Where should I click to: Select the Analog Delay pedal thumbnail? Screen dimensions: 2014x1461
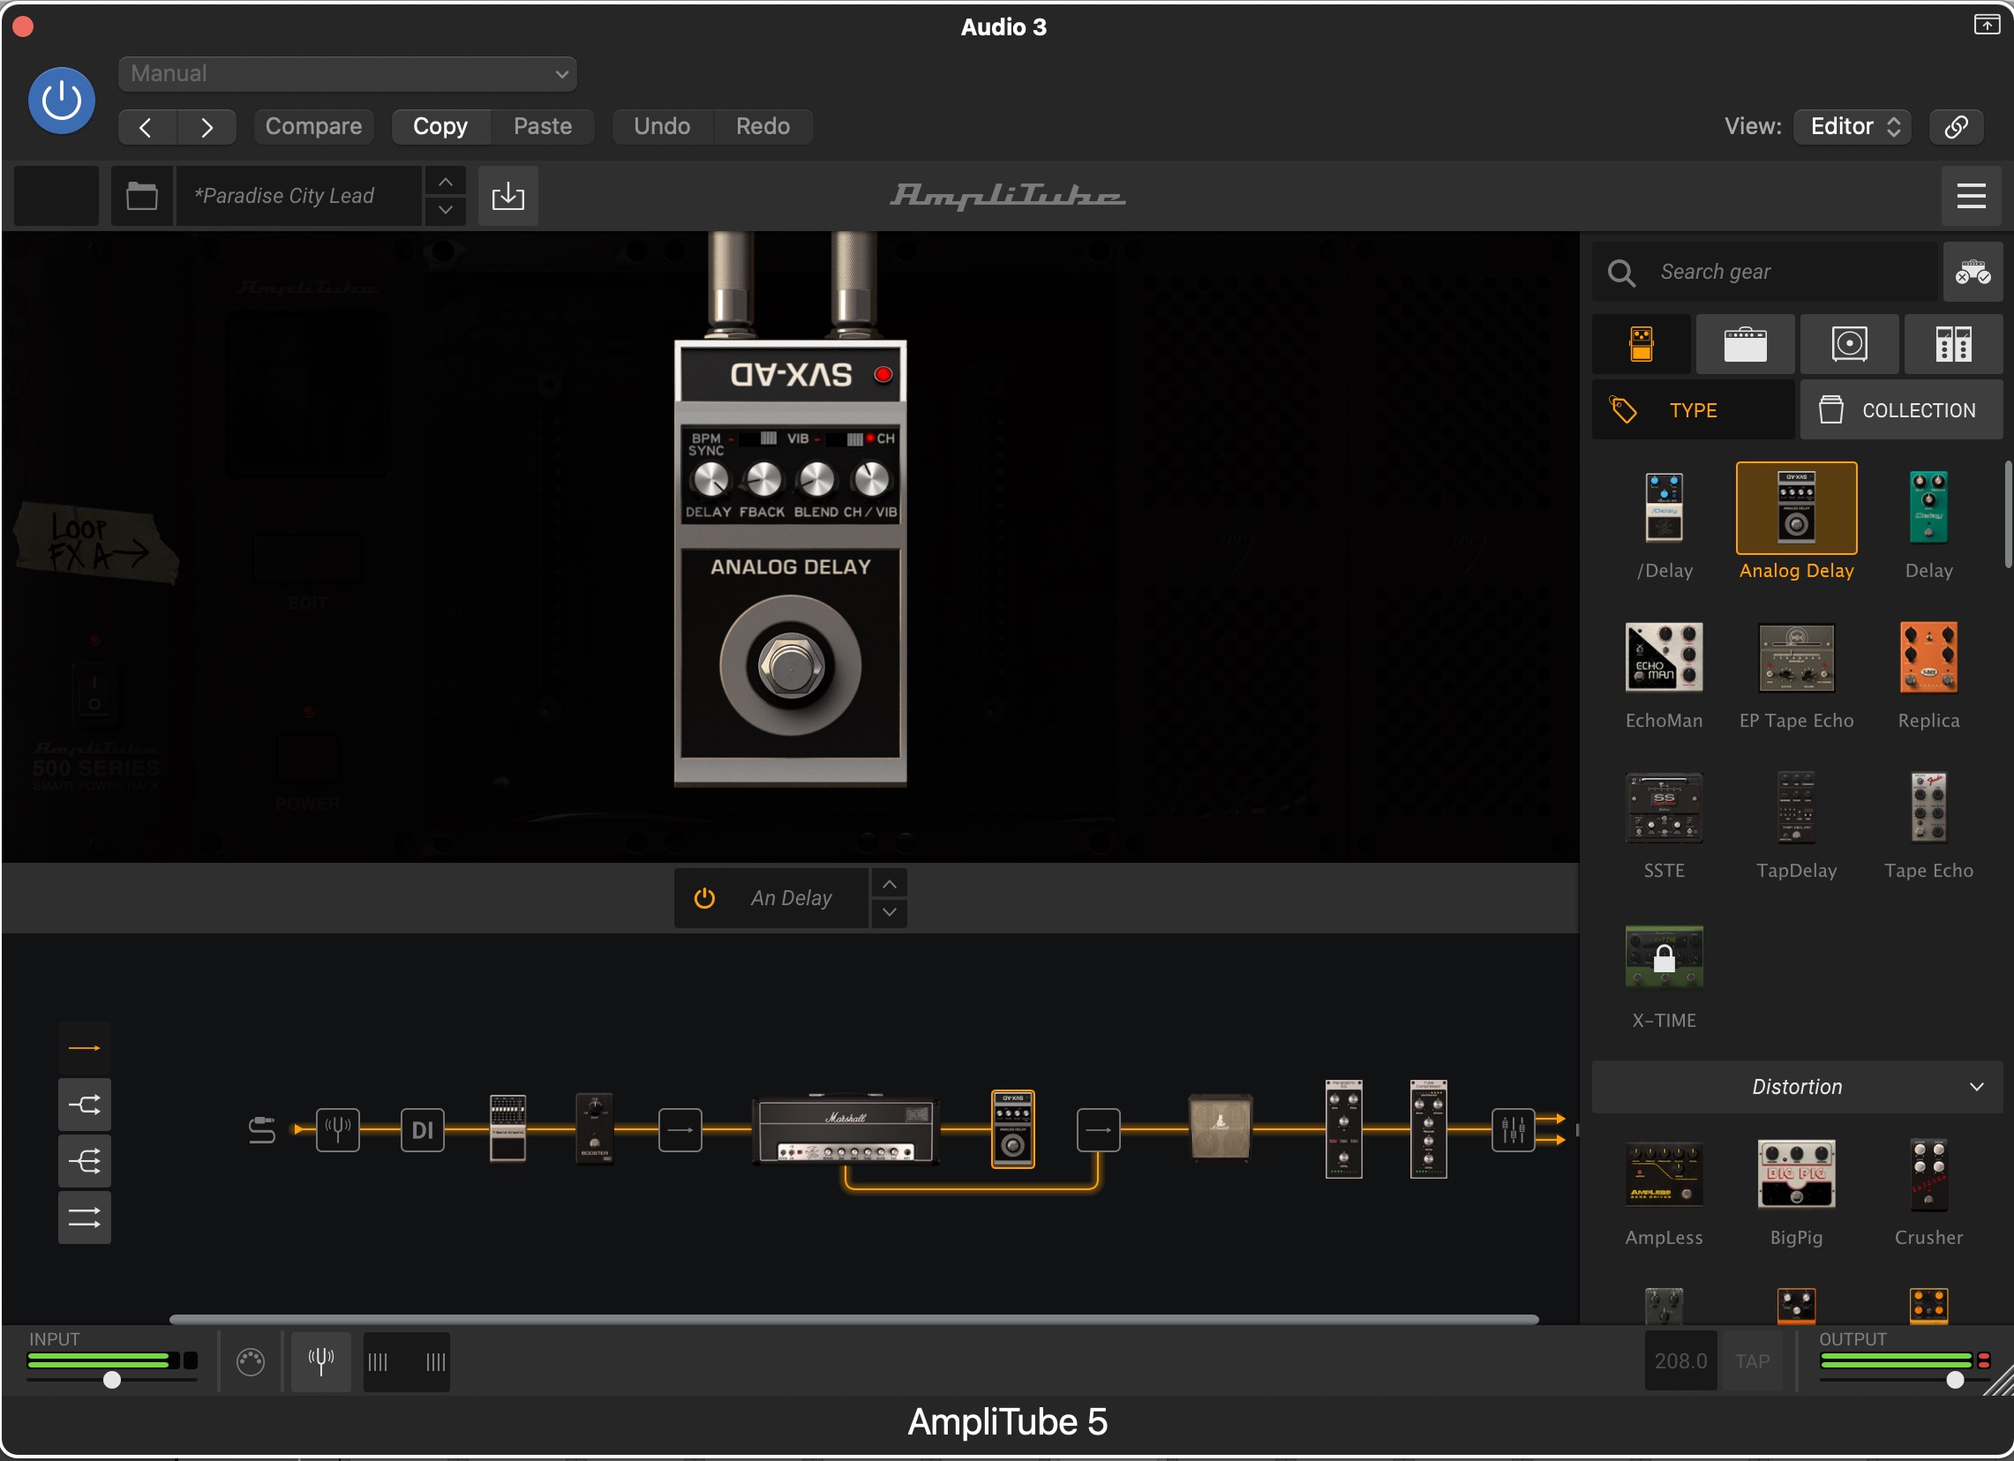(x=1795, y=507)
